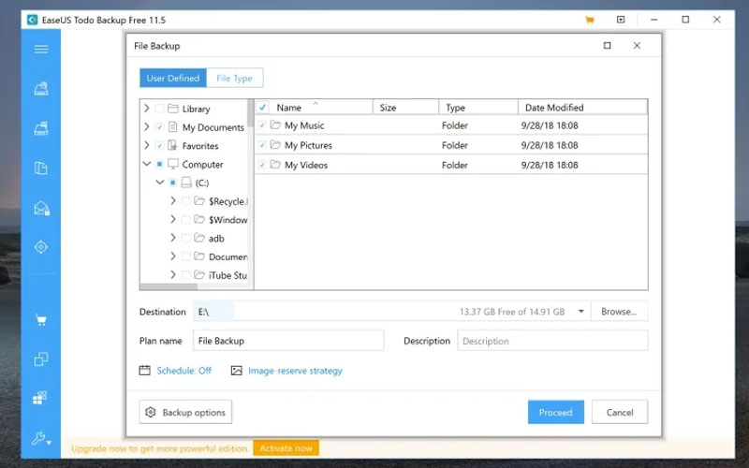
Task: Toggle the Favorites checkbox
Action: [x=159, y=146]
